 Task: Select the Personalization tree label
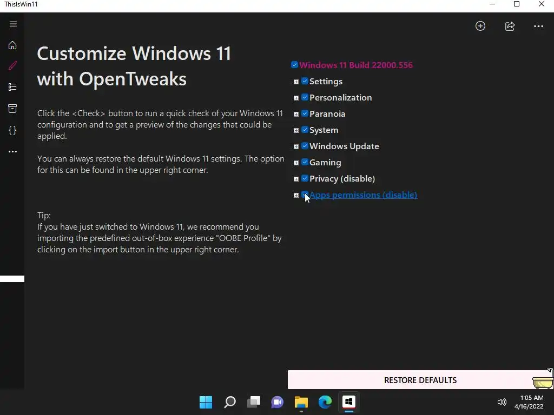coord(341,97)
